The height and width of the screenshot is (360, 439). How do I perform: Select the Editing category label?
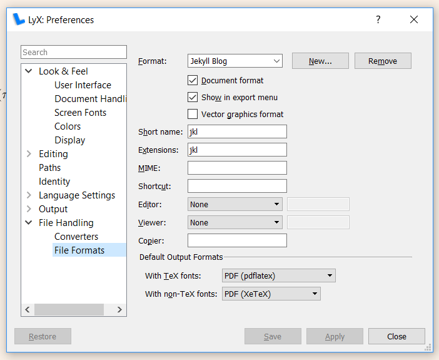click(53, 154)
